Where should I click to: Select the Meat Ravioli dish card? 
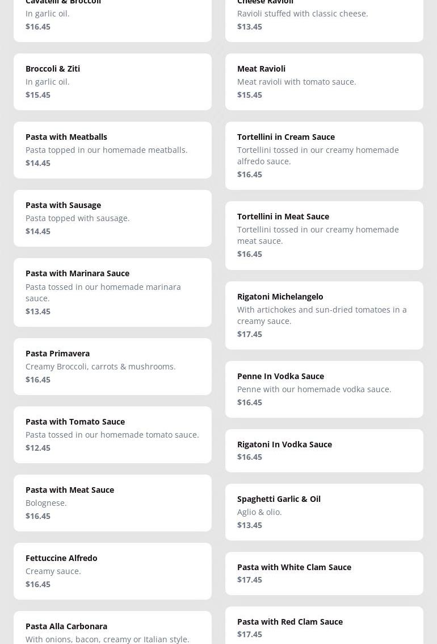(x=324, y=82)
